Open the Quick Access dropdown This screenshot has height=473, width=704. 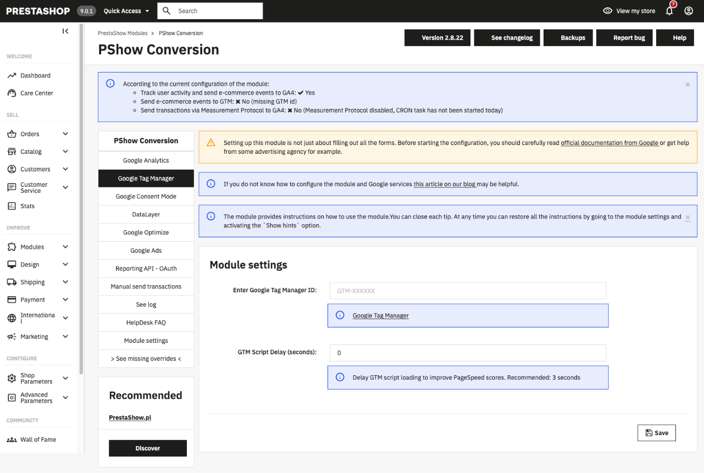tap(126, 11)
